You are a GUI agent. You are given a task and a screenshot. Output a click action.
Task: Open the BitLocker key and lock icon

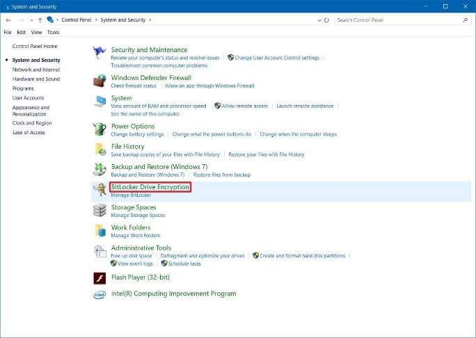[100, 190]
